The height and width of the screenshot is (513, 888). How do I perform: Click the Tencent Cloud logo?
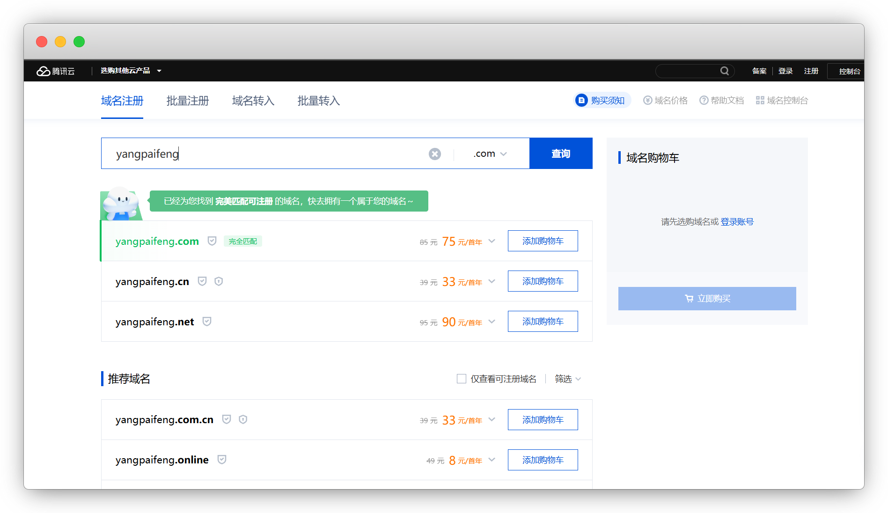click(56, 71)
